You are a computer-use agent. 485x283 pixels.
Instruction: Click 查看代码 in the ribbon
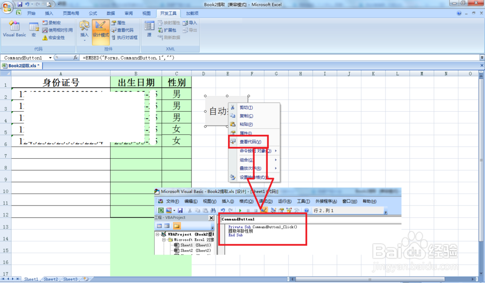[122, 30]
